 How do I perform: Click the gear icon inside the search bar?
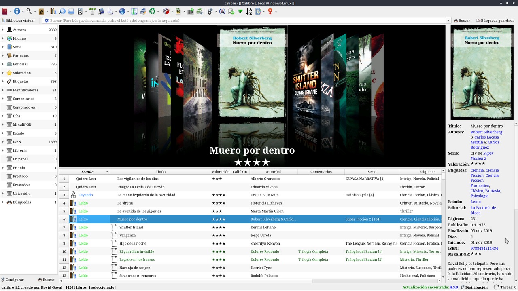(47, 21)
